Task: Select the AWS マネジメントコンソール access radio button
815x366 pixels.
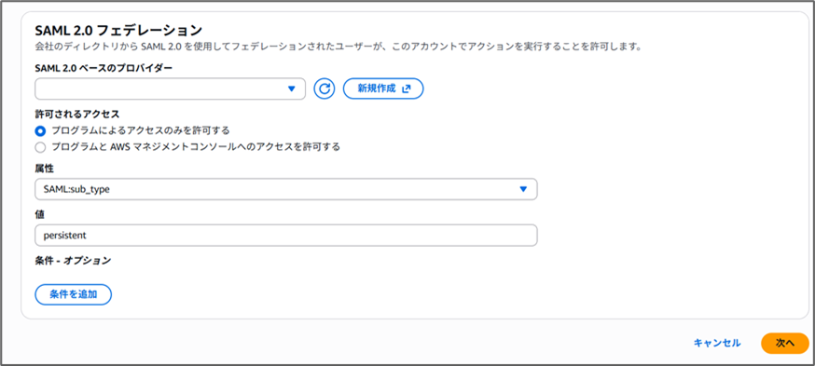Action: coord(40,147)
